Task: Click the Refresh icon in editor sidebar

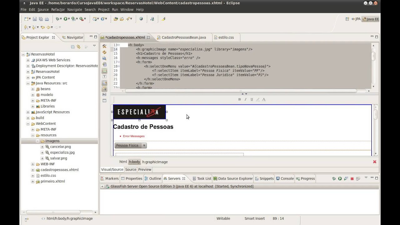Action: point(104,52)
